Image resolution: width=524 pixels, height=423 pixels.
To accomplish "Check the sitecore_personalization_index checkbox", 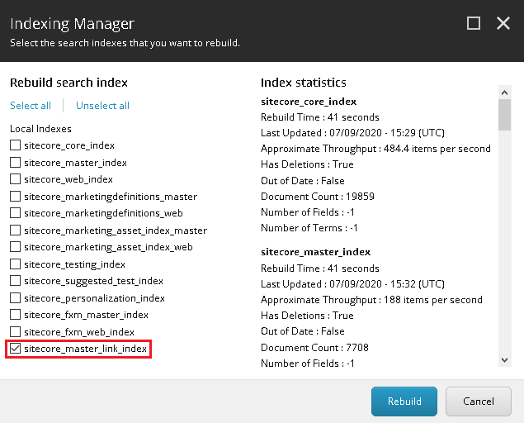I will point(15,297).
